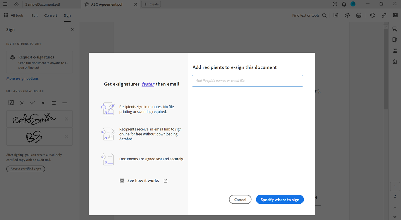
Task: Expand More e-sign options
Action: click(23, 78)
